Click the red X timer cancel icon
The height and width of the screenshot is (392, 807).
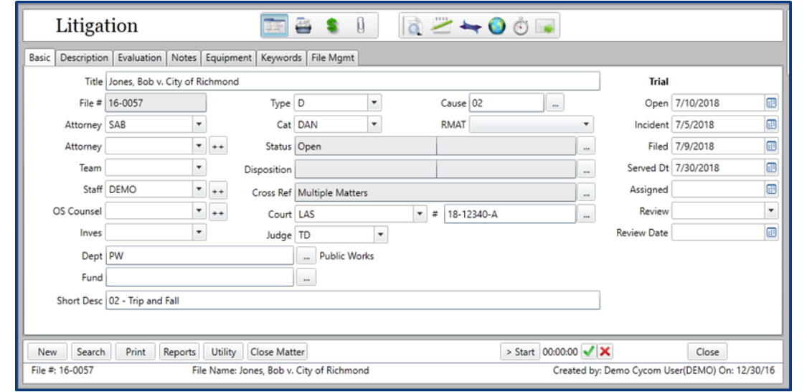(x=605, y=352)
